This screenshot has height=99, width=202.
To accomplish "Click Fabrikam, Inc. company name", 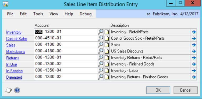I will click(x=165, y=14).
